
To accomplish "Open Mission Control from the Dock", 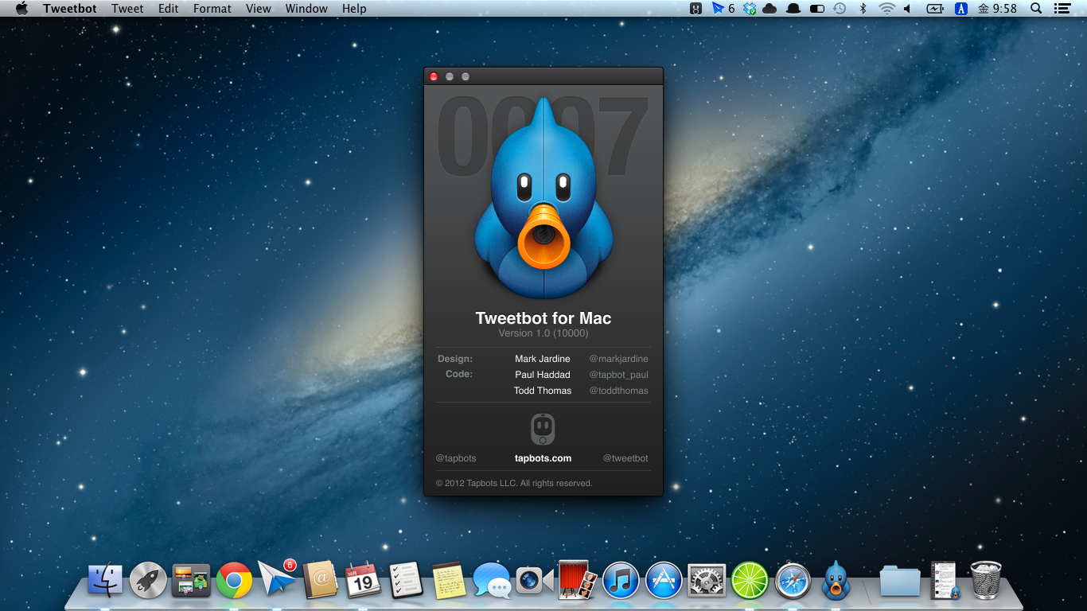I will [x=191, y=580].
